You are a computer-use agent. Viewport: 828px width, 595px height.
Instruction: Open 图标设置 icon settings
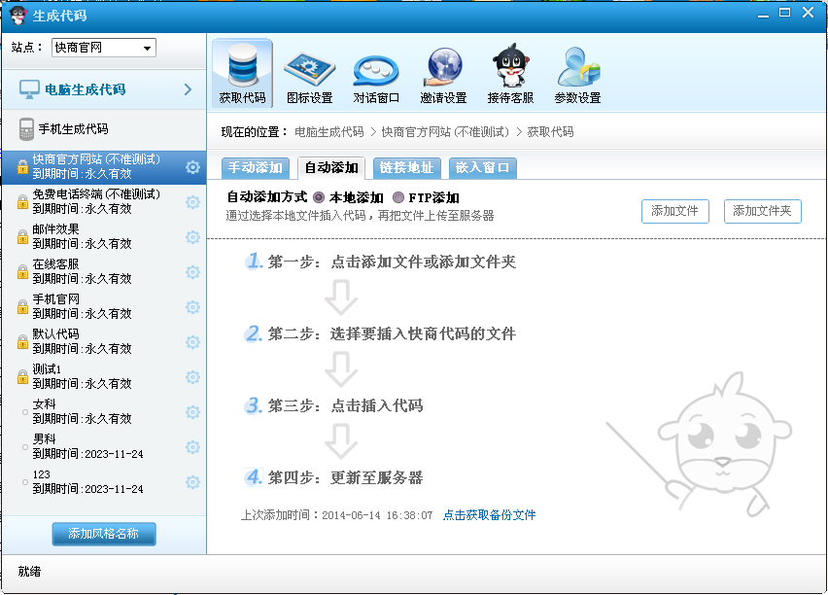pos(309,68)
